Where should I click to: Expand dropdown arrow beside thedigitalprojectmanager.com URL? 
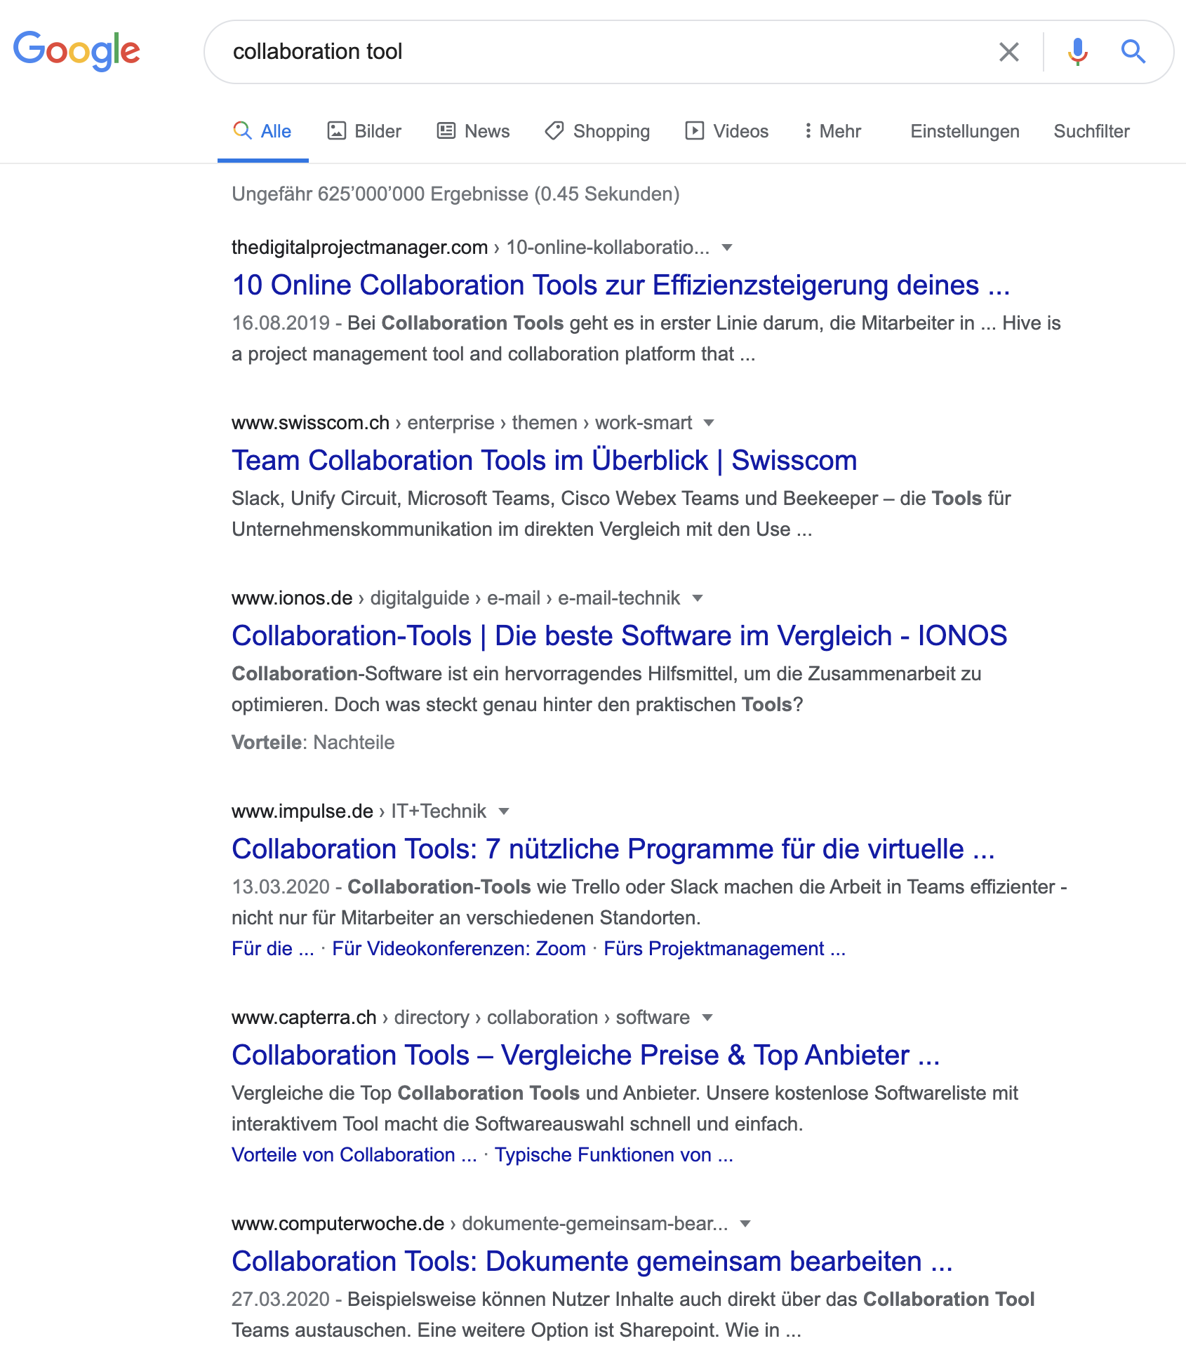727,248
